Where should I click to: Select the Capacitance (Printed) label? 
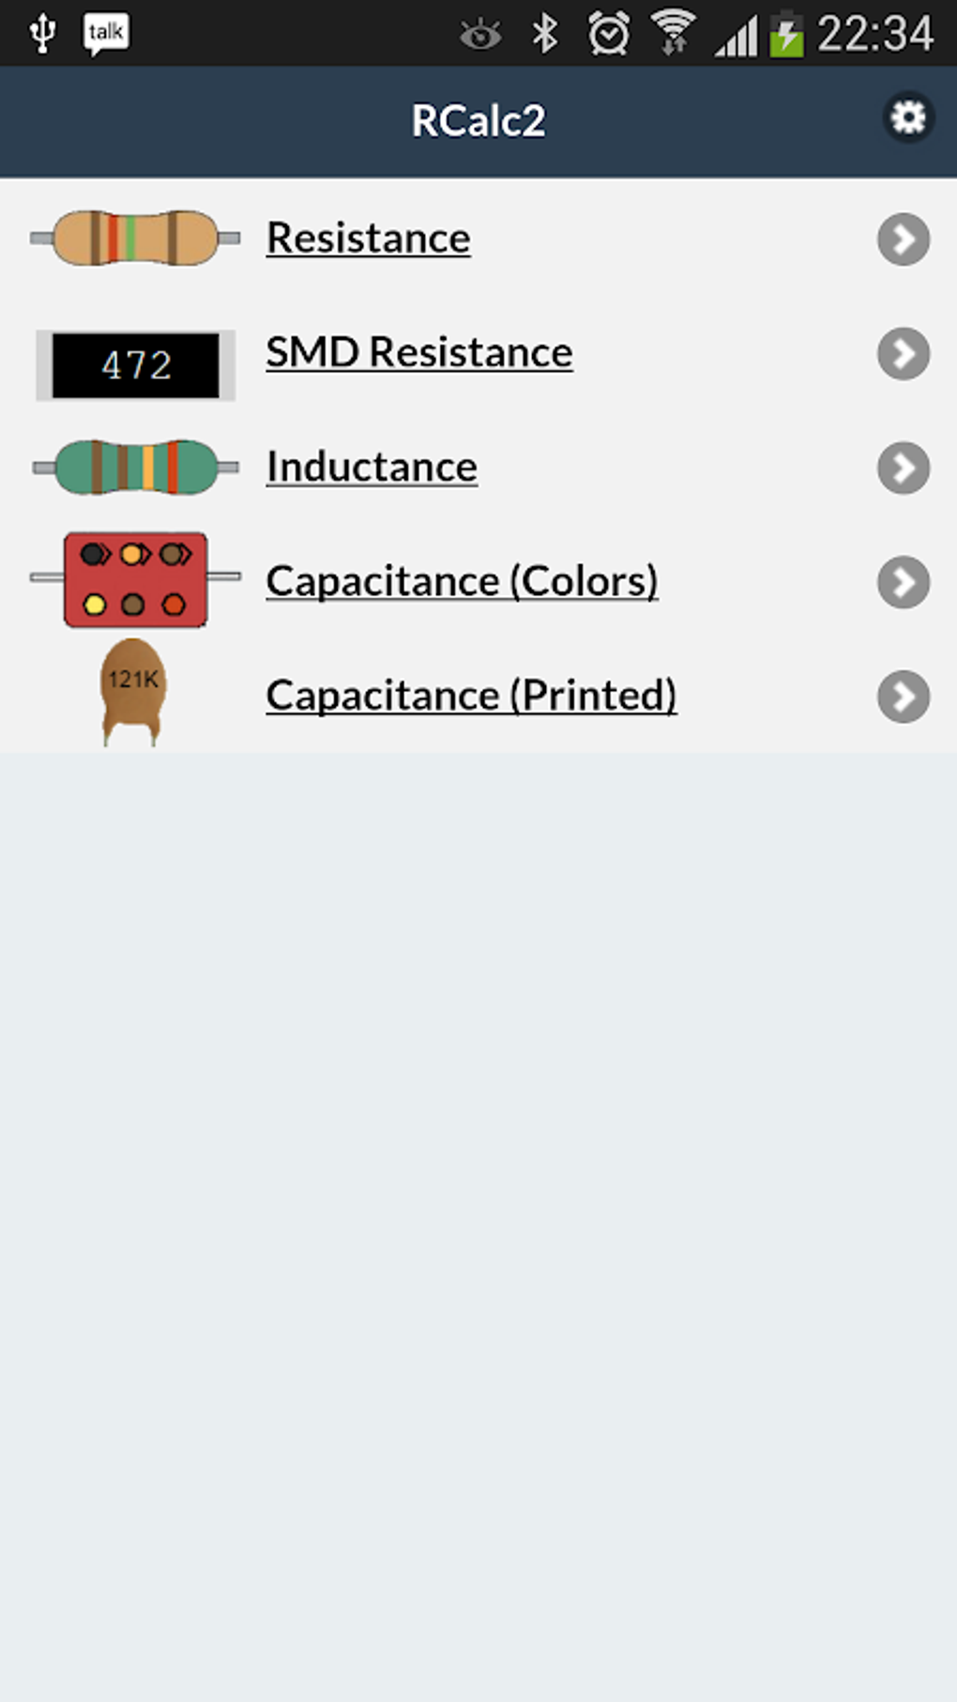pos(472,695)
